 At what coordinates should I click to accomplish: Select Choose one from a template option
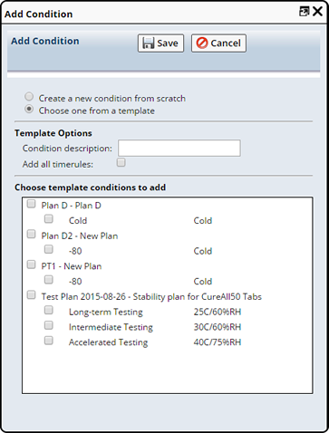(29, 109)
